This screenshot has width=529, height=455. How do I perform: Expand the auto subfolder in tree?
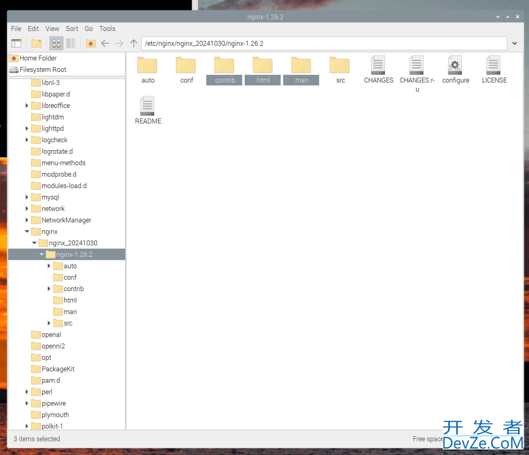click(49, 266)
